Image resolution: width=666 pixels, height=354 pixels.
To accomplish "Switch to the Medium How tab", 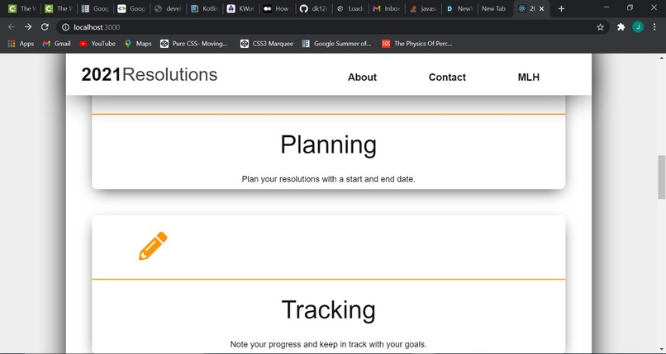I will tap(278, 8).
